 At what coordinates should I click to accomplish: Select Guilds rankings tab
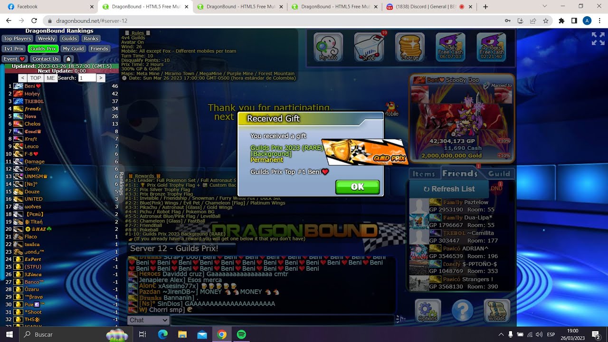pos(69,38)
